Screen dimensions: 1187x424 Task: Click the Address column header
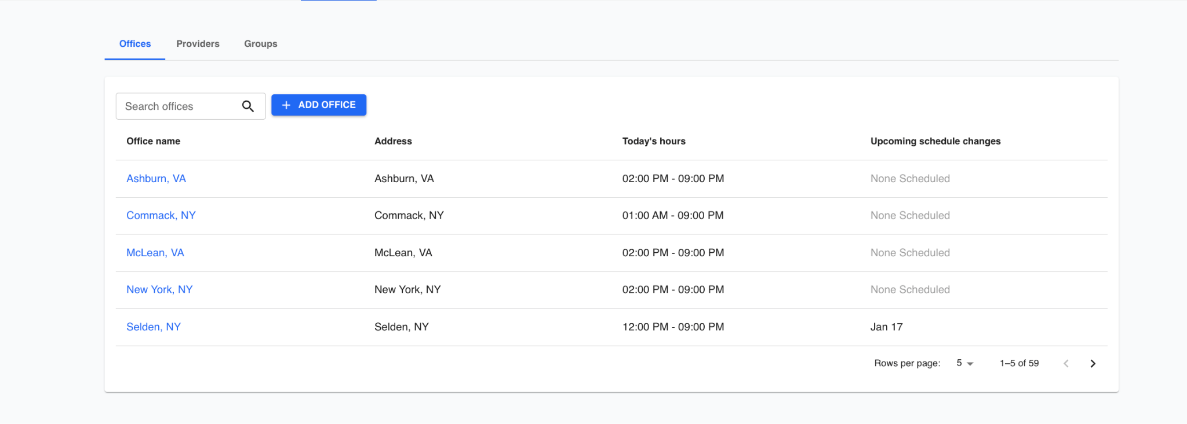tap(393, 141)
